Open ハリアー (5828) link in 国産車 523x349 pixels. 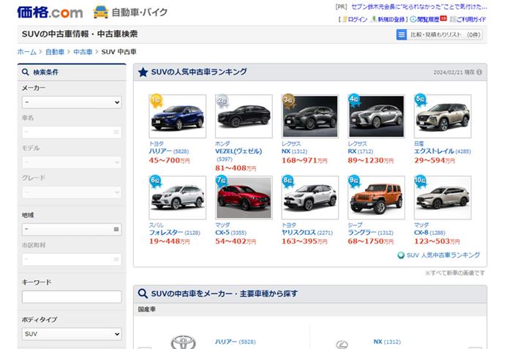click(236, 342)
